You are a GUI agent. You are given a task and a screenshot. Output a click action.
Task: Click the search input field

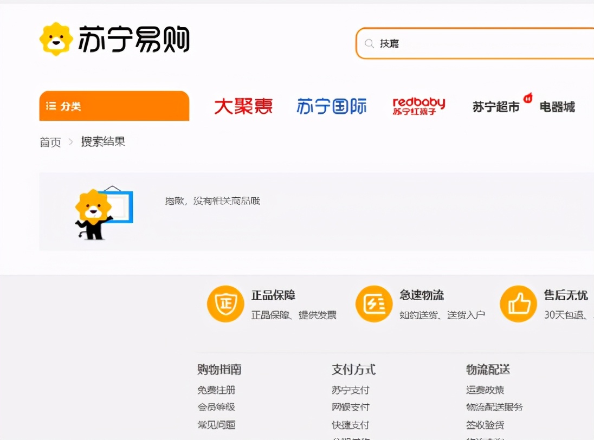tap(475, 43)
